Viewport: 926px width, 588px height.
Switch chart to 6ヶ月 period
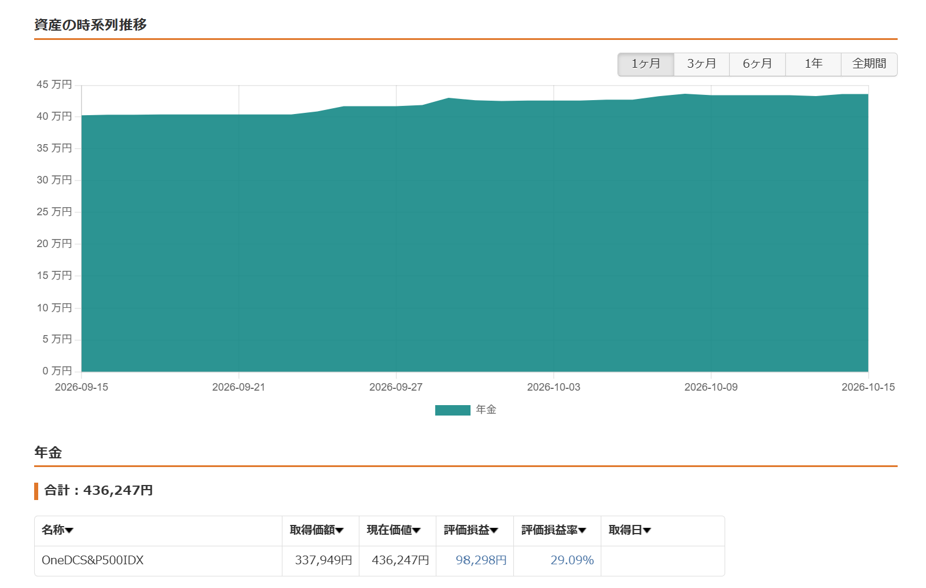758,64
